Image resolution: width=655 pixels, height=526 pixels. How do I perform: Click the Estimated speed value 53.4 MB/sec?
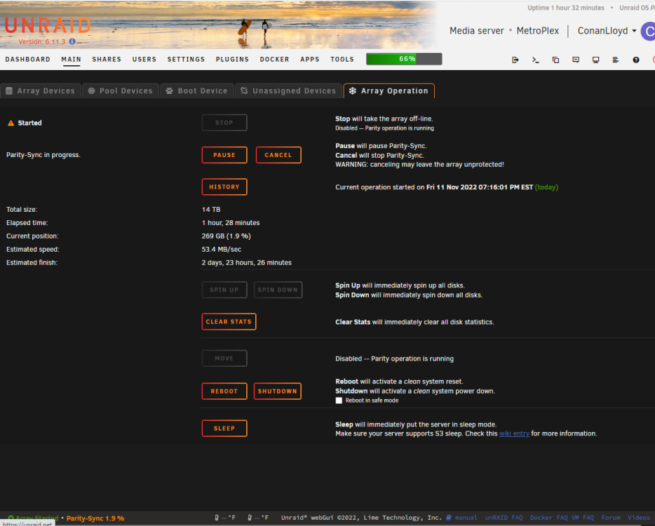[x=222, y=250]
